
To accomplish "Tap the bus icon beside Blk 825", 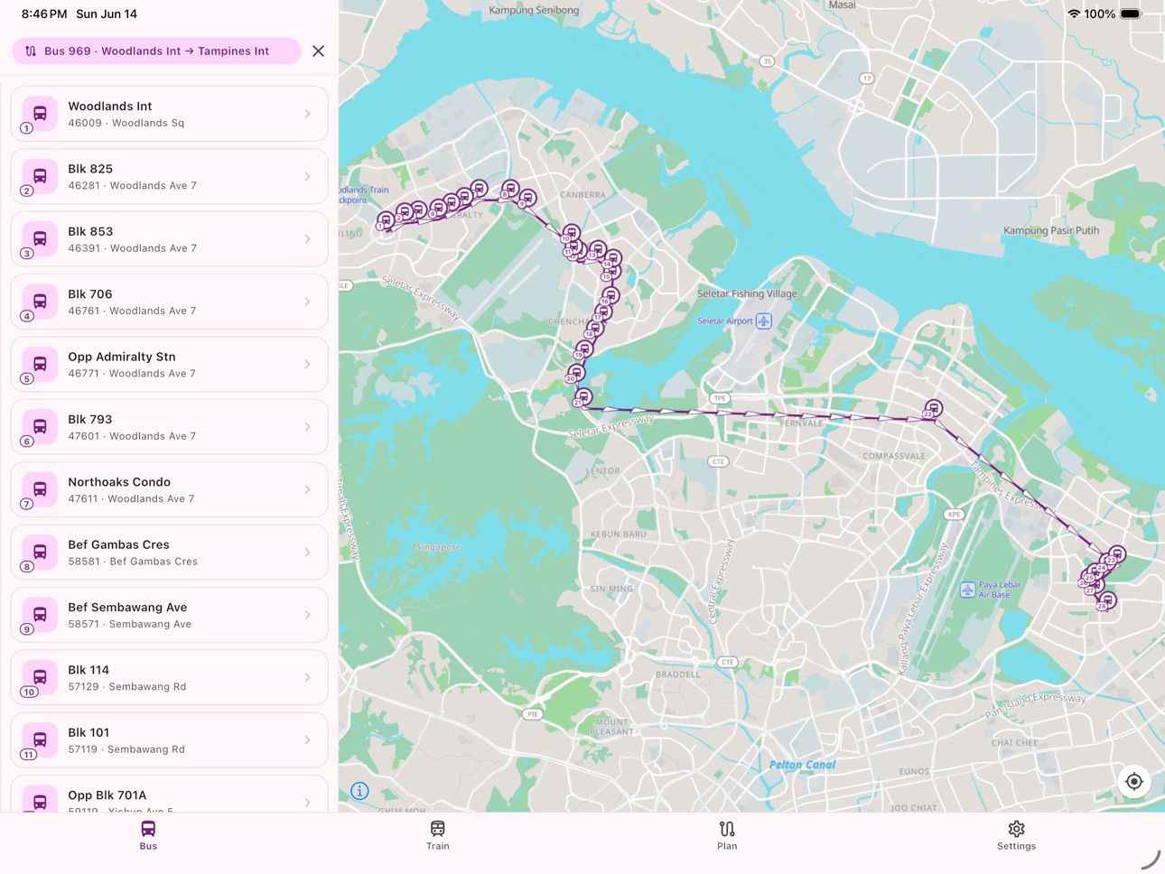I will (x=40, y=176).
